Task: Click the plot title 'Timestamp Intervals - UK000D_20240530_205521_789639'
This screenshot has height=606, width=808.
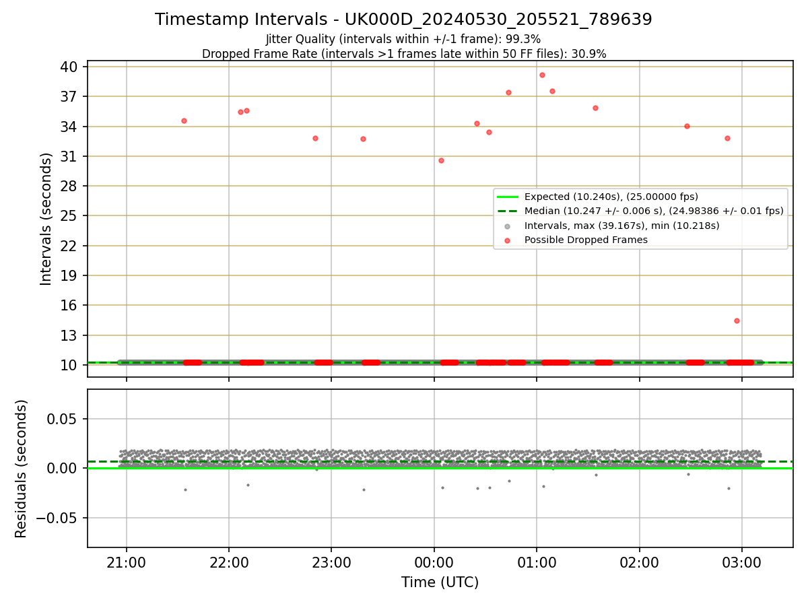Action: click(403, 20)
